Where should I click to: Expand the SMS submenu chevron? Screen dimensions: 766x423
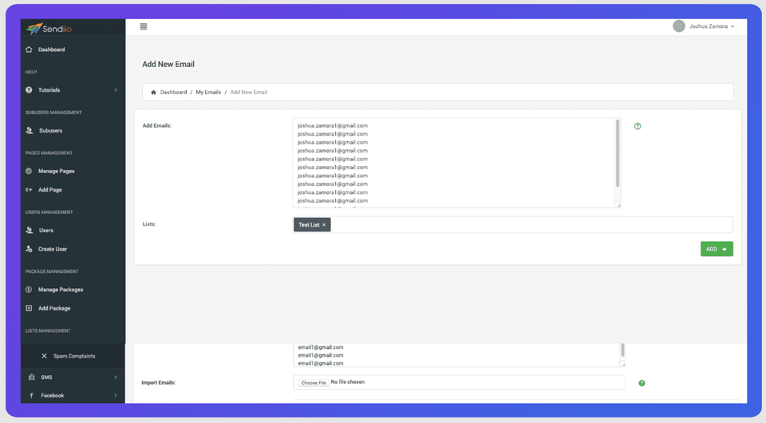pos(116,377)
